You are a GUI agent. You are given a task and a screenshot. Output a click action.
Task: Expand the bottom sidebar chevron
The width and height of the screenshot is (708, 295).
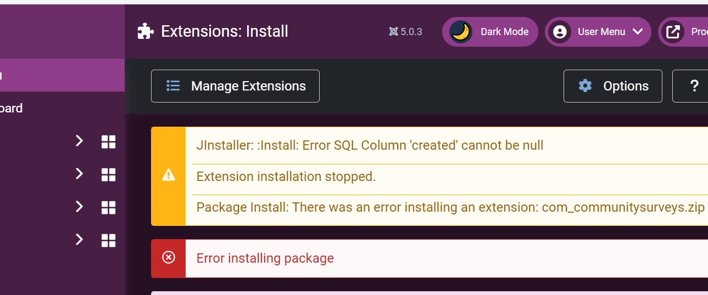click(79, 240)
